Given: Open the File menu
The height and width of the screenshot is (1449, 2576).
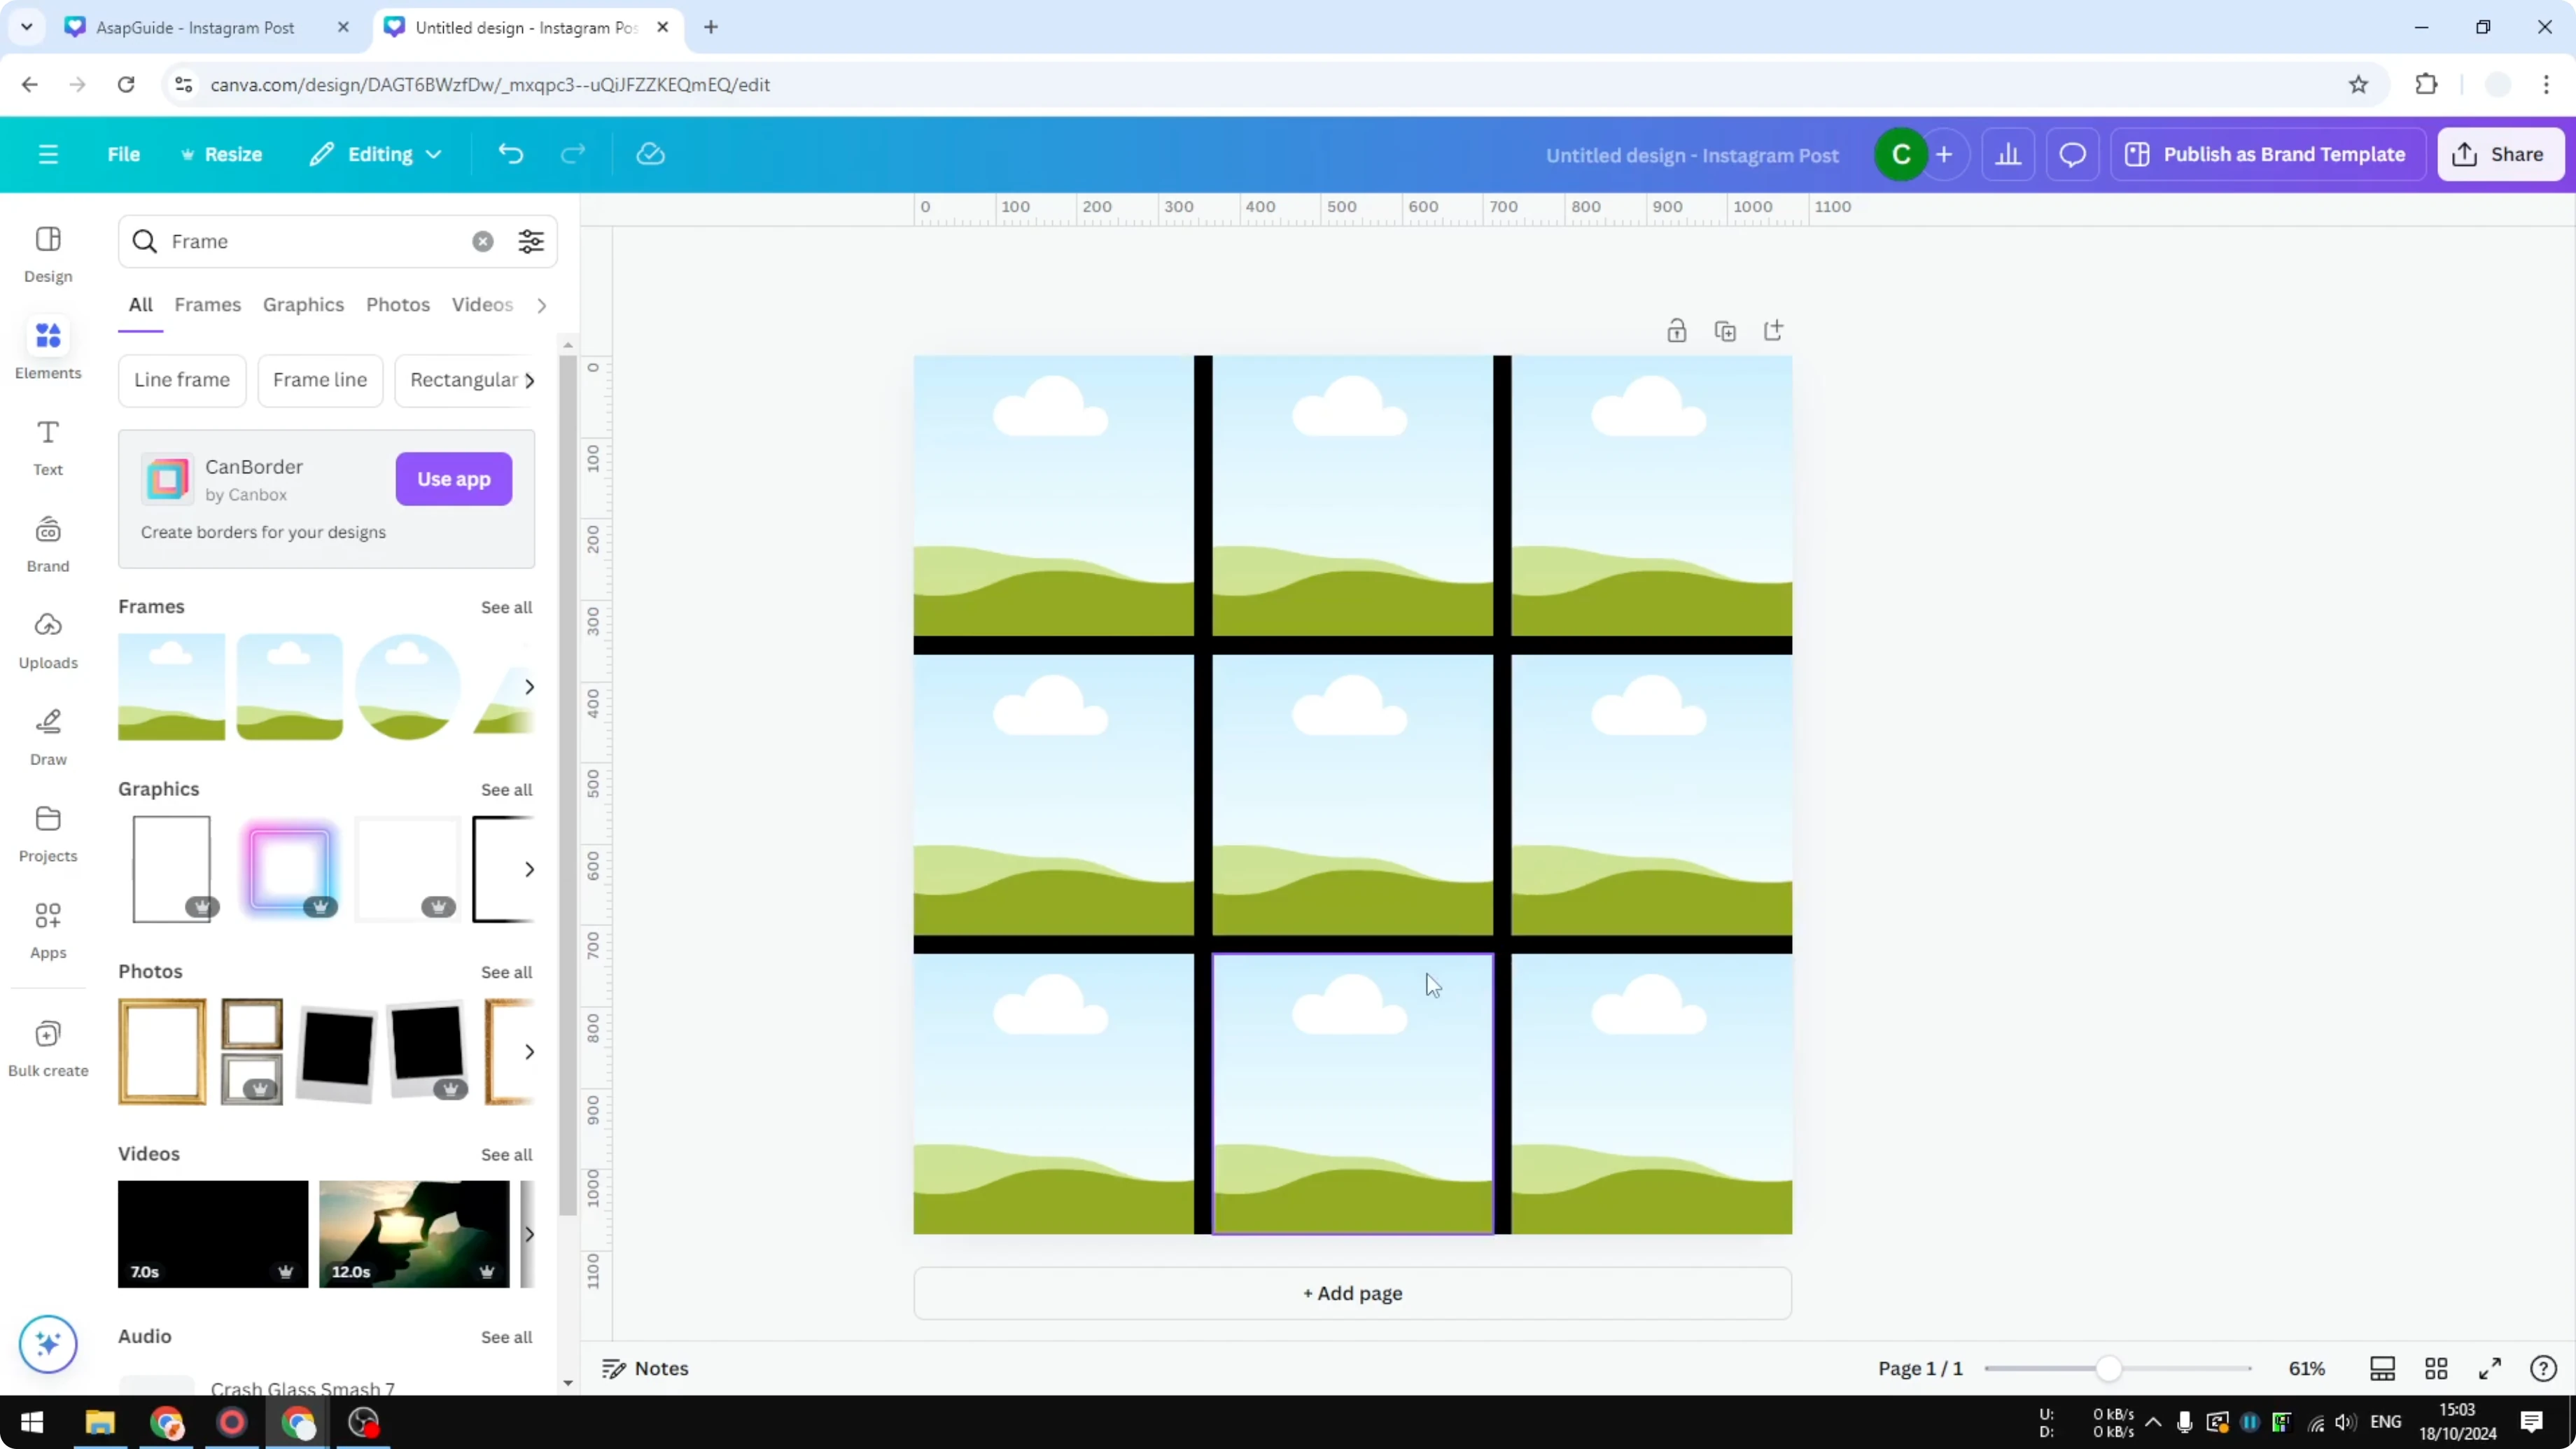Looking at the screenshot, I should coord(124,154).
